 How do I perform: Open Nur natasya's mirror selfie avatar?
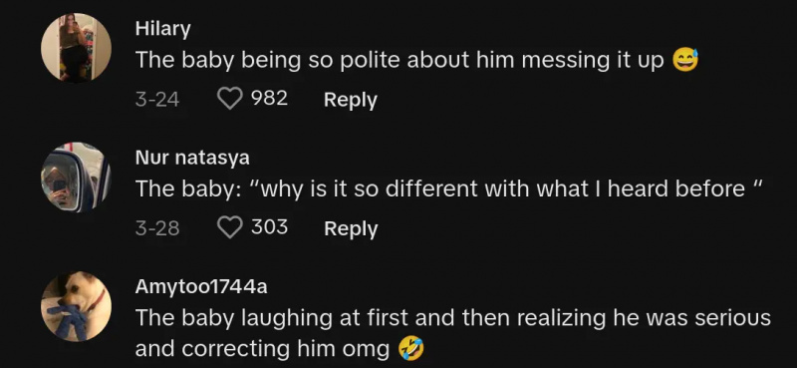point(76,177)
